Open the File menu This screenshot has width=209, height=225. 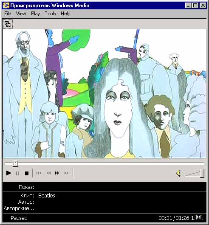coord(8,14)
